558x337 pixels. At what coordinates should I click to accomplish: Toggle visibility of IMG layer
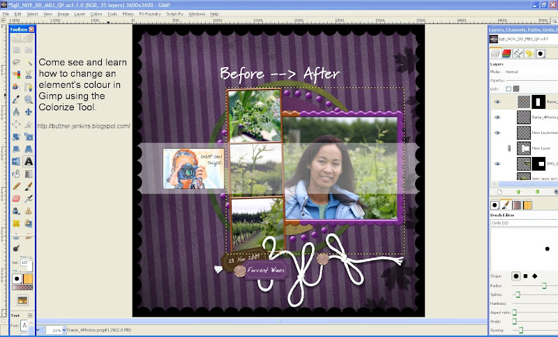[x=497, y=164]
